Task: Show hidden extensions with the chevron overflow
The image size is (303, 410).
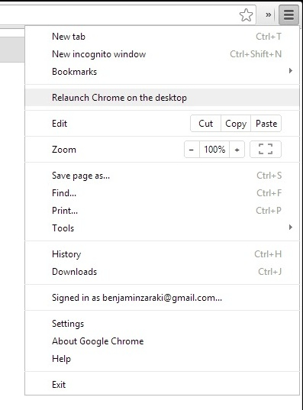Action: pos(268,15)
